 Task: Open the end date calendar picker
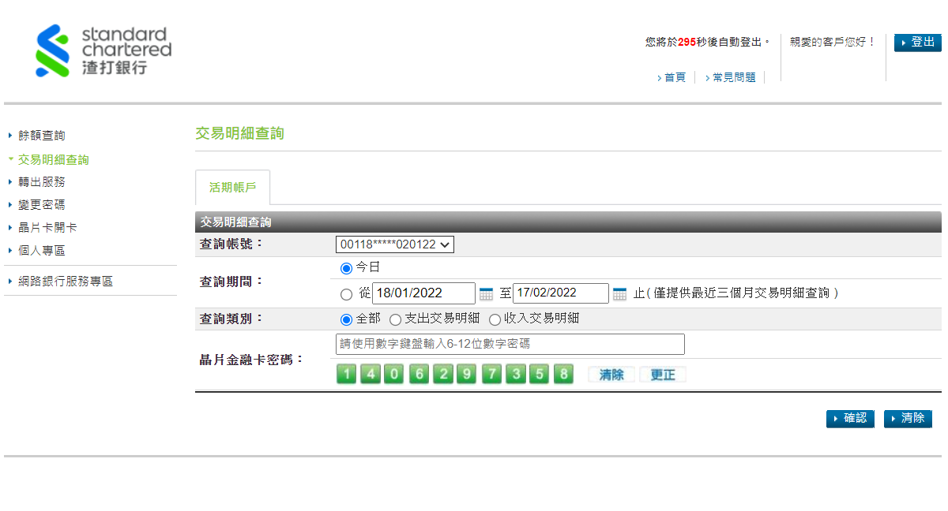click(x=619, y=294)
